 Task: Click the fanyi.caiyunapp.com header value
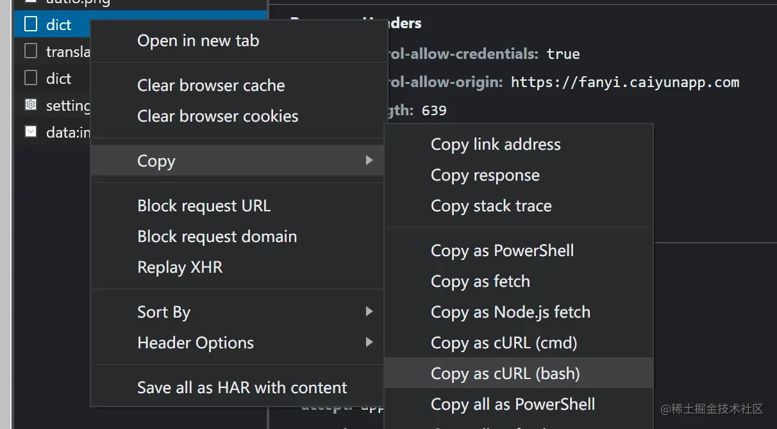(625, 82)
